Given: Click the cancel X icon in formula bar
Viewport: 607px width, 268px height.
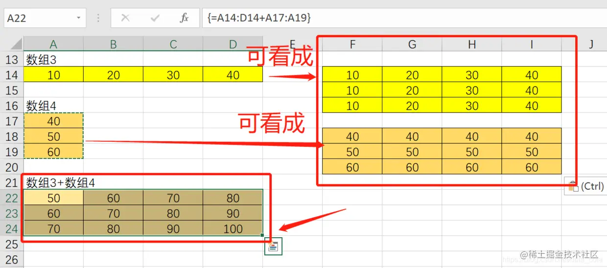Looking at the screenshot, I should (x=125, y=18).
